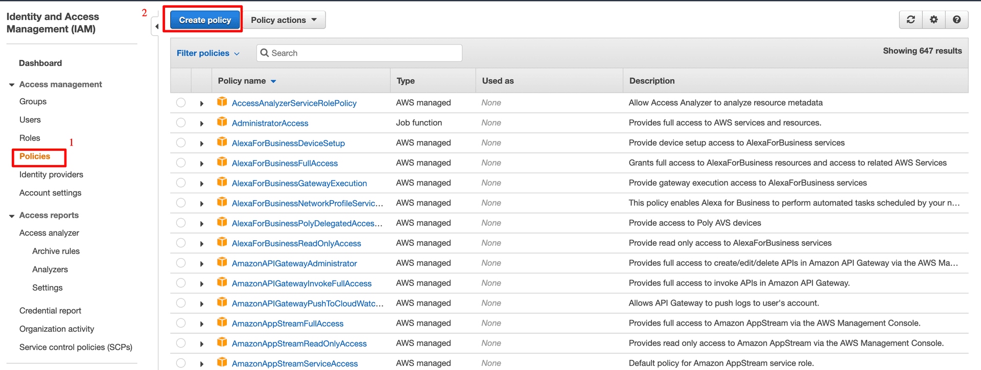Collapse the Access reports section
Viewport: 981px width, 370px height.
pos(11,216)
